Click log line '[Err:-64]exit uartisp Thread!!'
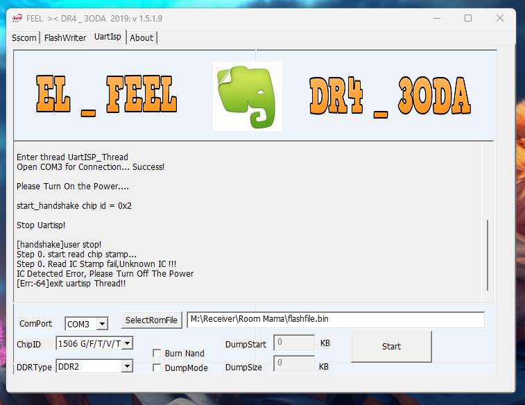The height and width of the screenshot is (405, 525). click(71, 284)
